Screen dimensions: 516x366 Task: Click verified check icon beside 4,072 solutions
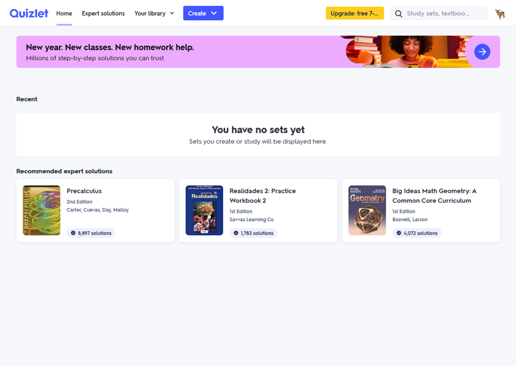pyautogui.click(x=399, y=233)
